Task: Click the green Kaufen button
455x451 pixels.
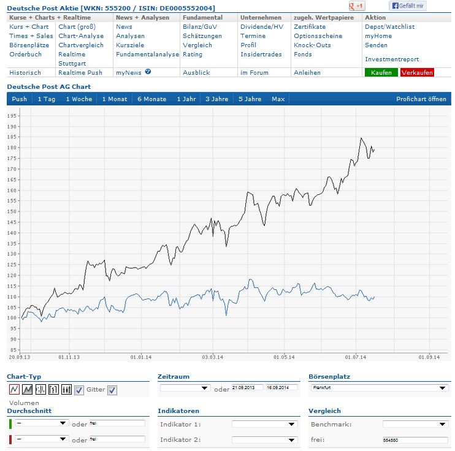Action: point(381,72)
